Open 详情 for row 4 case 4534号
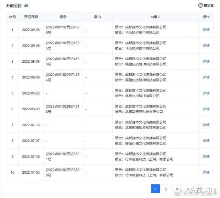Screen dimensions: 220x198 tap(206, 77)
